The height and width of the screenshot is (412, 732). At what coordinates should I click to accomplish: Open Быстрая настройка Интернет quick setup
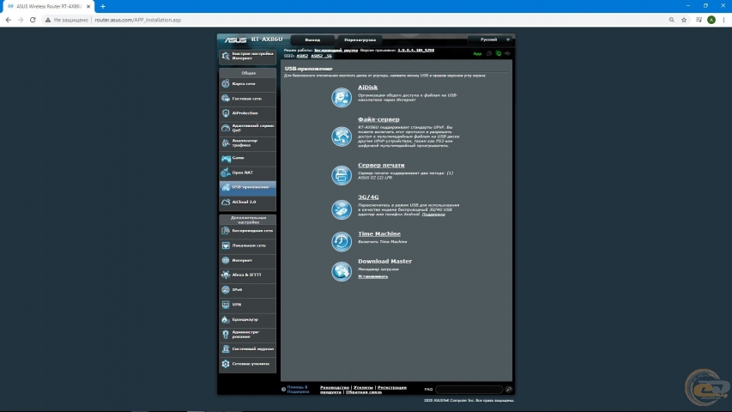tap(247, 56)
